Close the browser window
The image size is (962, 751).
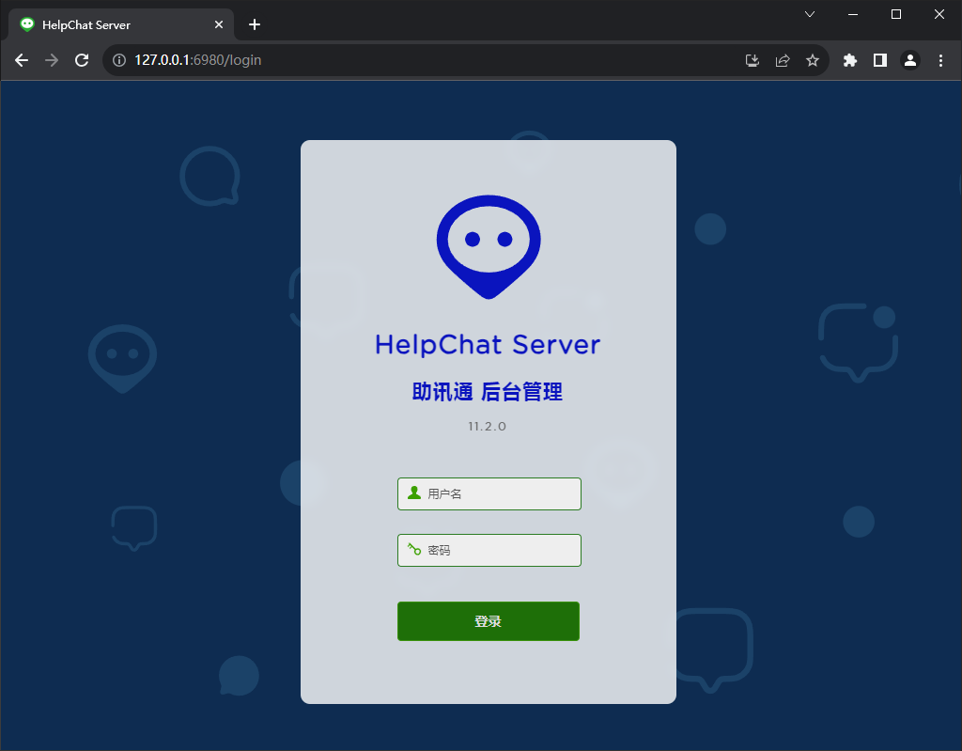(939, 14)
